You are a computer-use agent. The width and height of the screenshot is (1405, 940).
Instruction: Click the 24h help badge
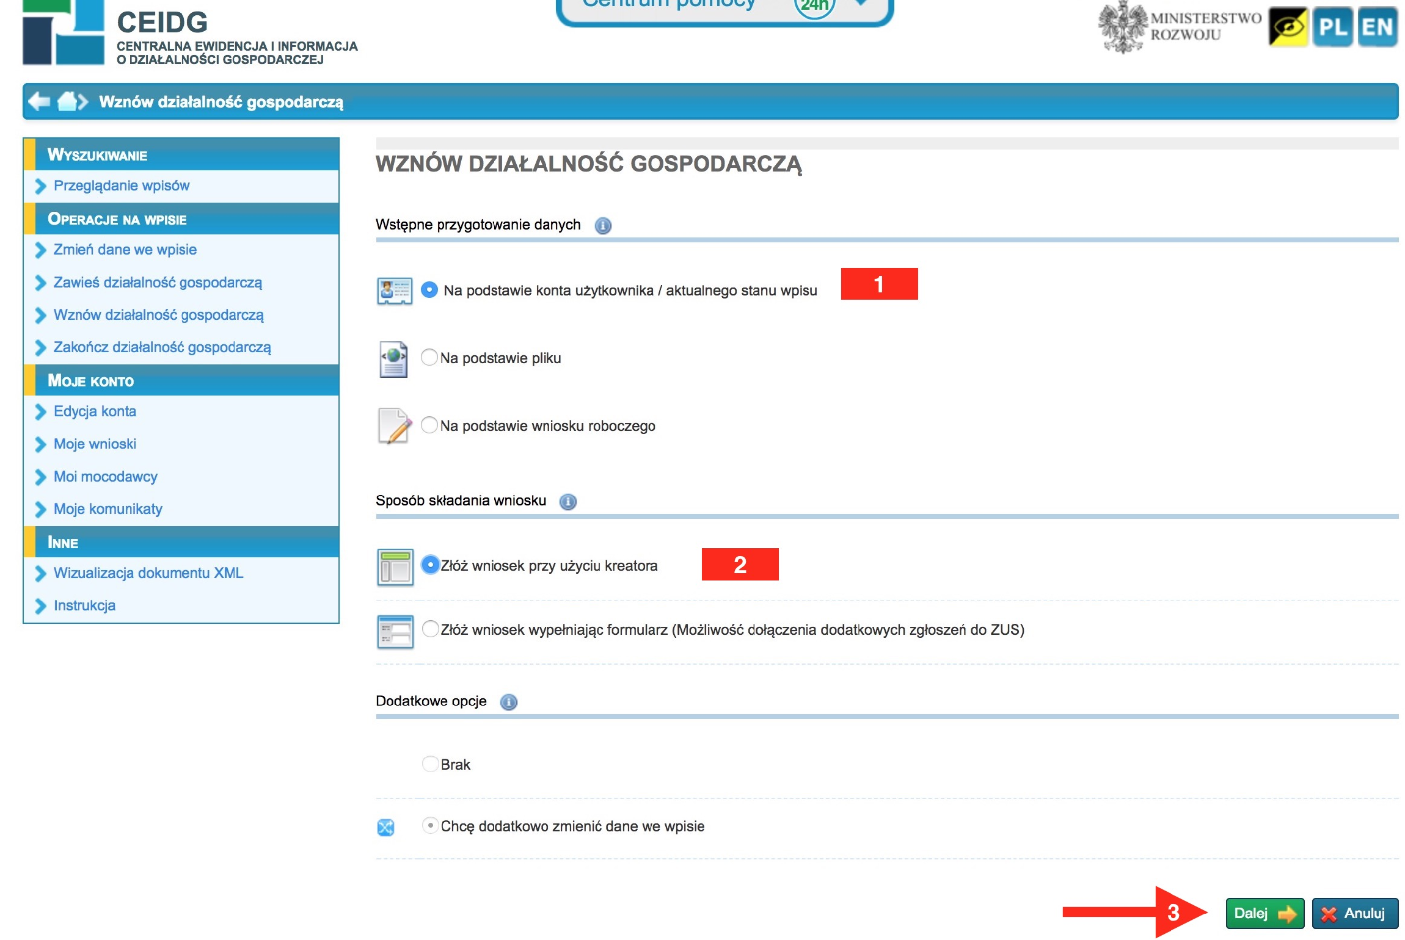coord(814,6)
